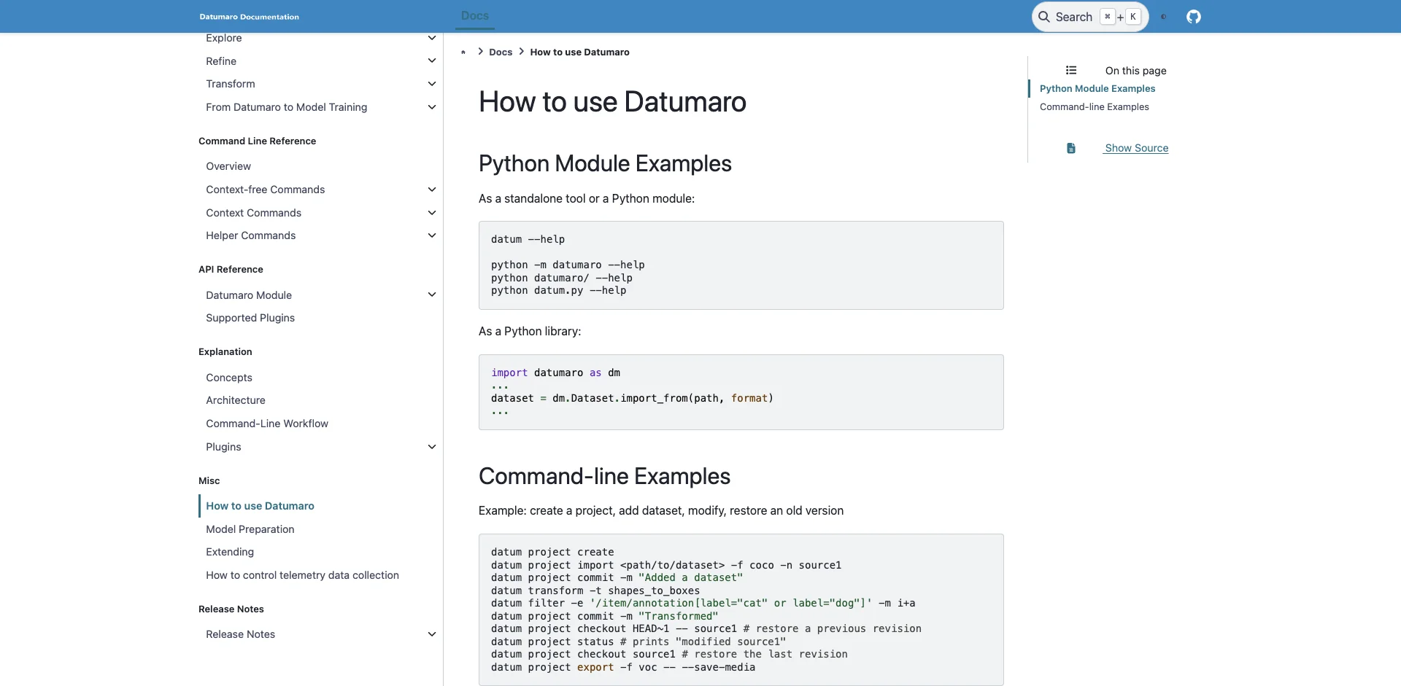
Task: Open the Extending page
Action: tap(230, 552)
